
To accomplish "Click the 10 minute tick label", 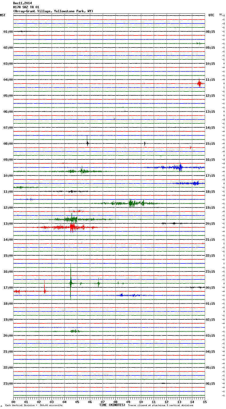I will tap(141, 402).
